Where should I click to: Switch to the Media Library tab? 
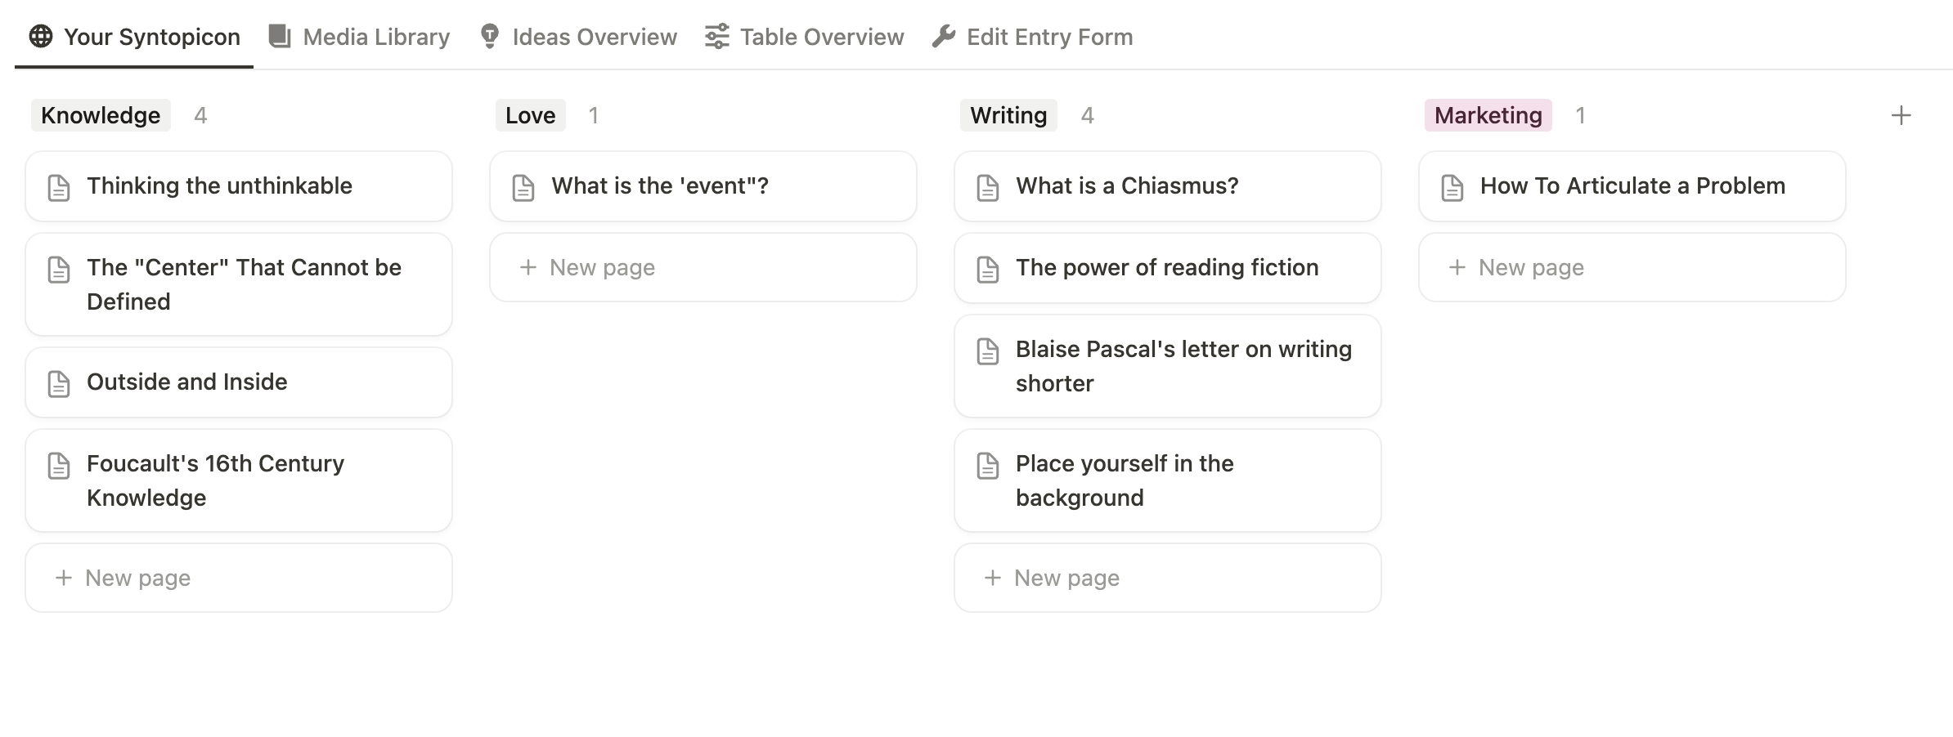pyautogui.click(x=375, y=36)
